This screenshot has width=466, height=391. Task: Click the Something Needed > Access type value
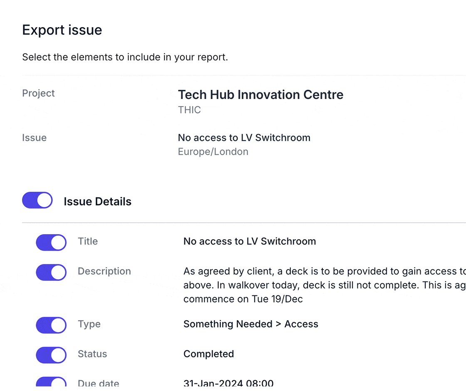click(250, 324)
